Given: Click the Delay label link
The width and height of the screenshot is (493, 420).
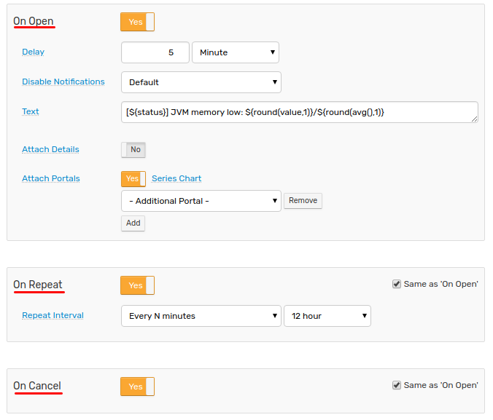Looking at the screenshot, I should click(33, 52).
